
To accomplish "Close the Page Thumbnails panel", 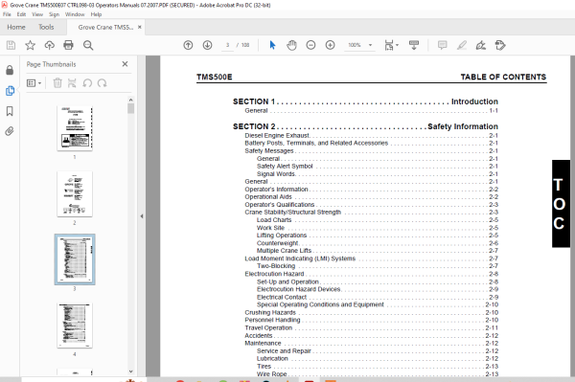I will (x=125, y=64).
